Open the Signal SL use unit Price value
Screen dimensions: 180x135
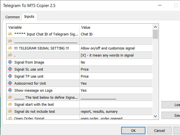116,69
